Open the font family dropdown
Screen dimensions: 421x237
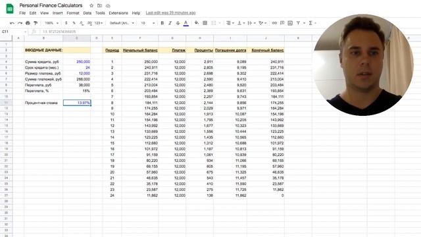coord(122,23)
